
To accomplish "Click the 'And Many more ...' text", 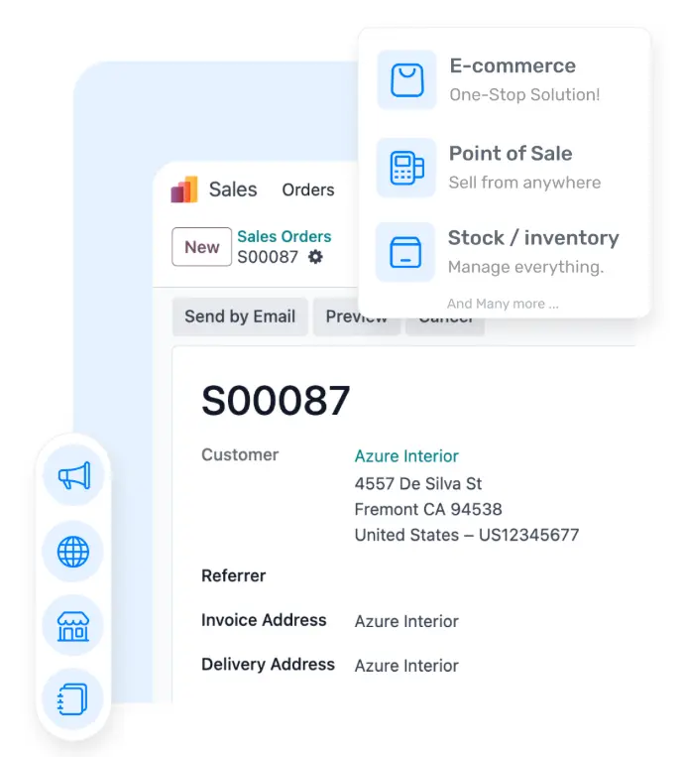I will click(x=503, y=304).
